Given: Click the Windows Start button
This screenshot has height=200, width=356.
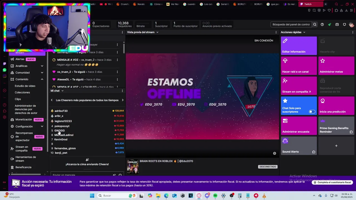Looking at the screenshot, I should (x=92, y=196).
